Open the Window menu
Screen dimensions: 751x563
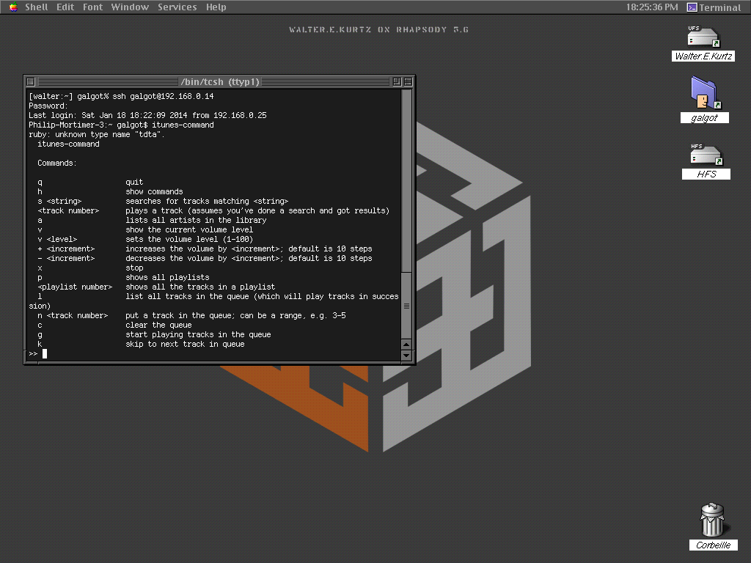click(130, 7)
